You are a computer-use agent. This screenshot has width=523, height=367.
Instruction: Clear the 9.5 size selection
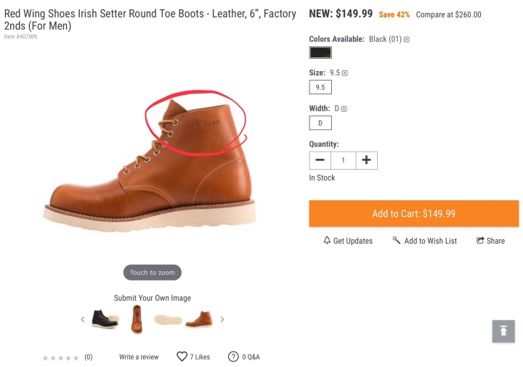[x=345, y=73]
